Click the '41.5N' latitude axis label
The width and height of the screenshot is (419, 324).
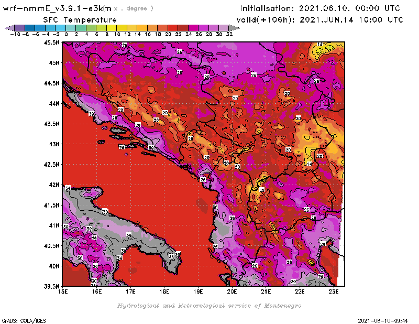pyautogui.click(x=51, y=205)
